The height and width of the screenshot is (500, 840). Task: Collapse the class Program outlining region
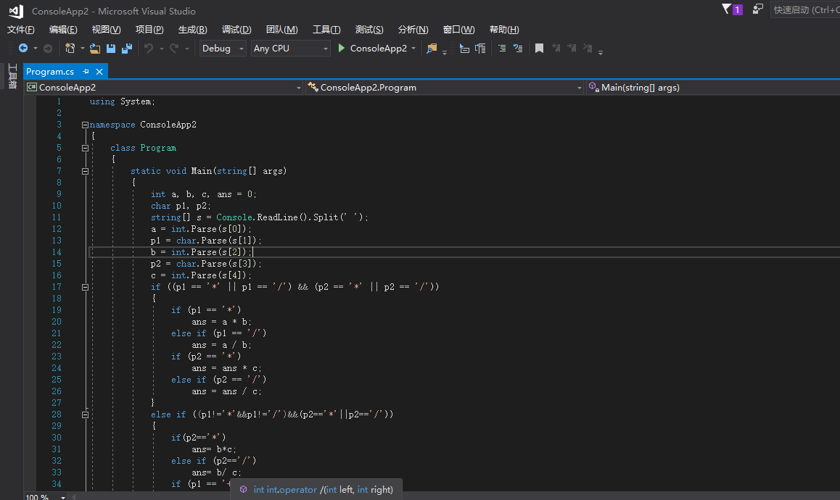[x=85, y=148]
